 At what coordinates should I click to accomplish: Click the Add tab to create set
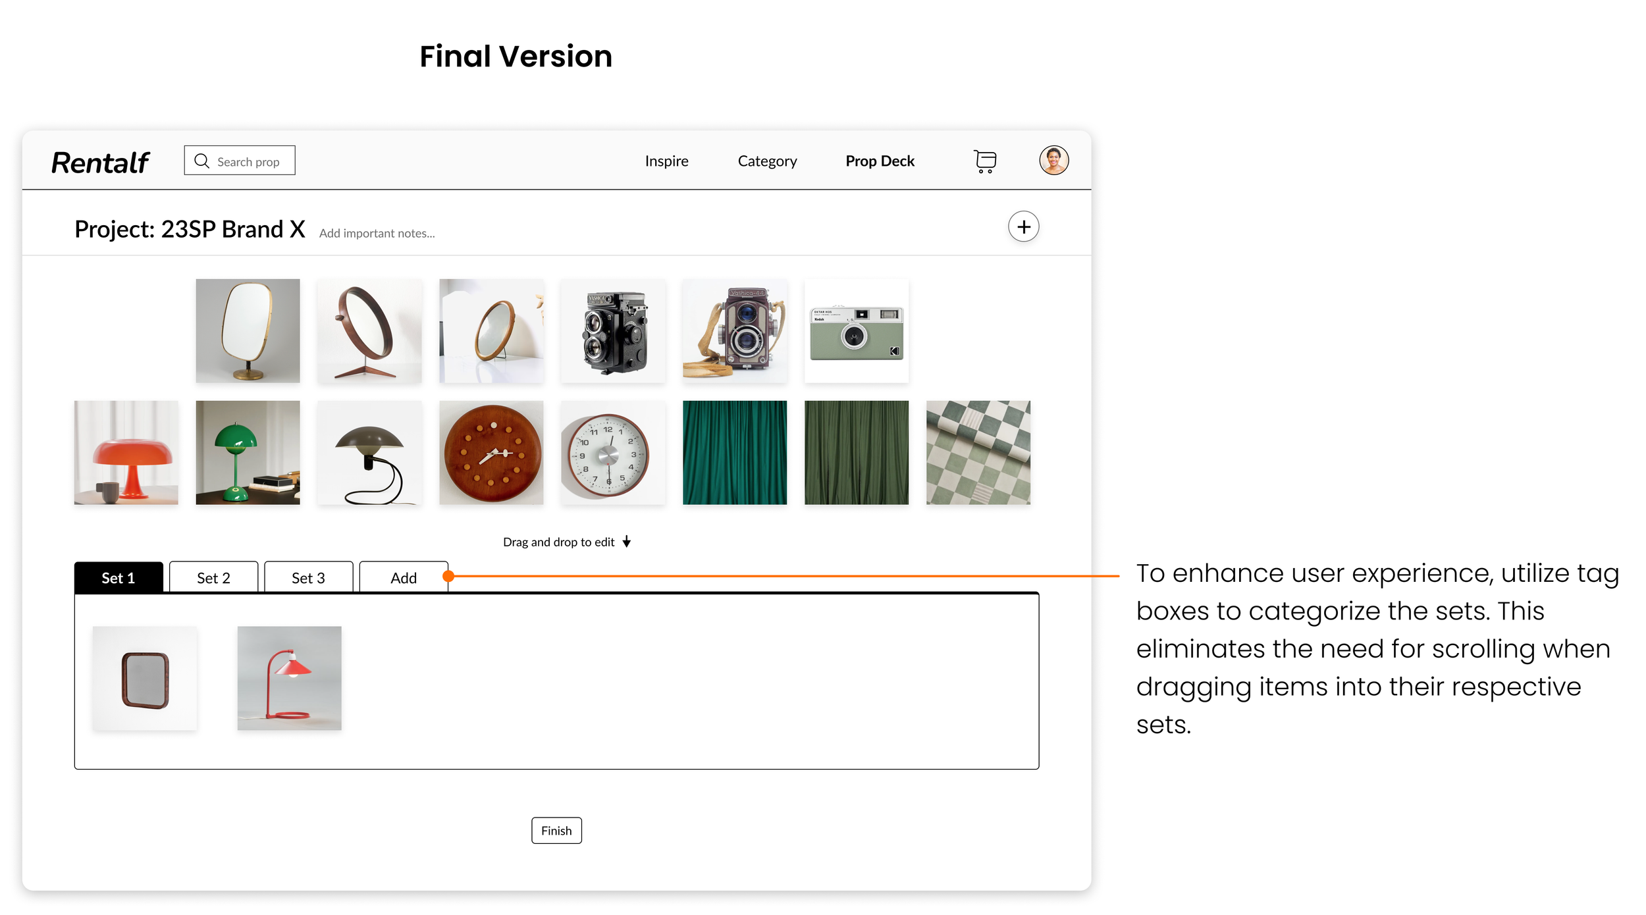tap(404, 577)
